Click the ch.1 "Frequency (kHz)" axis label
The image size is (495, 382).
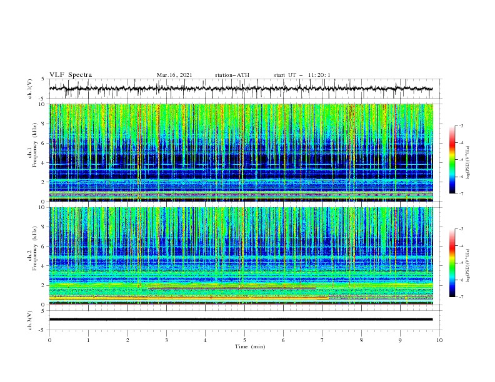tap(34, 145)
